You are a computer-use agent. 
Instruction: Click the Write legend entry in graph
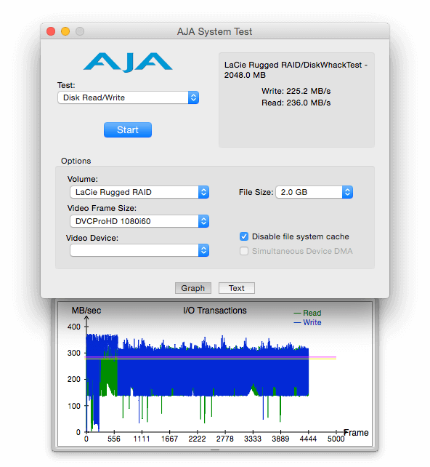[x=307, y=322]
